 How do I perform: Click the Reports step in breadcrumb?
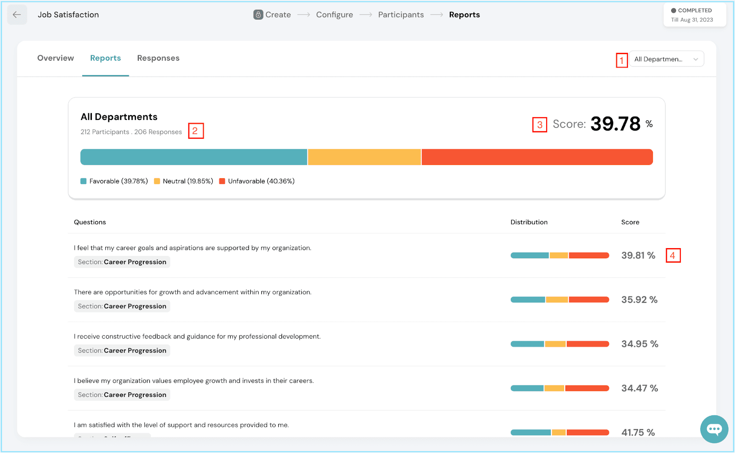[x=464, y=15]
